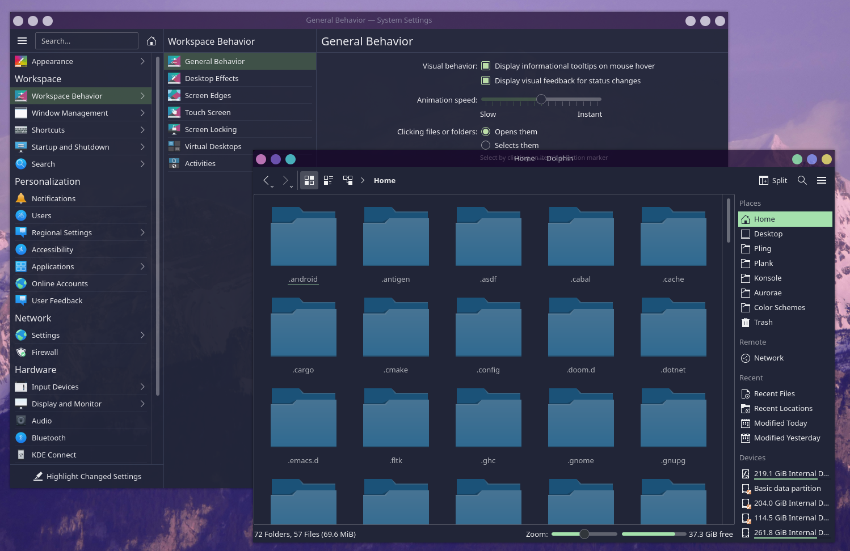Adjust Dolphin Zoom slider

pyautogui.click(x=584, y=534)
